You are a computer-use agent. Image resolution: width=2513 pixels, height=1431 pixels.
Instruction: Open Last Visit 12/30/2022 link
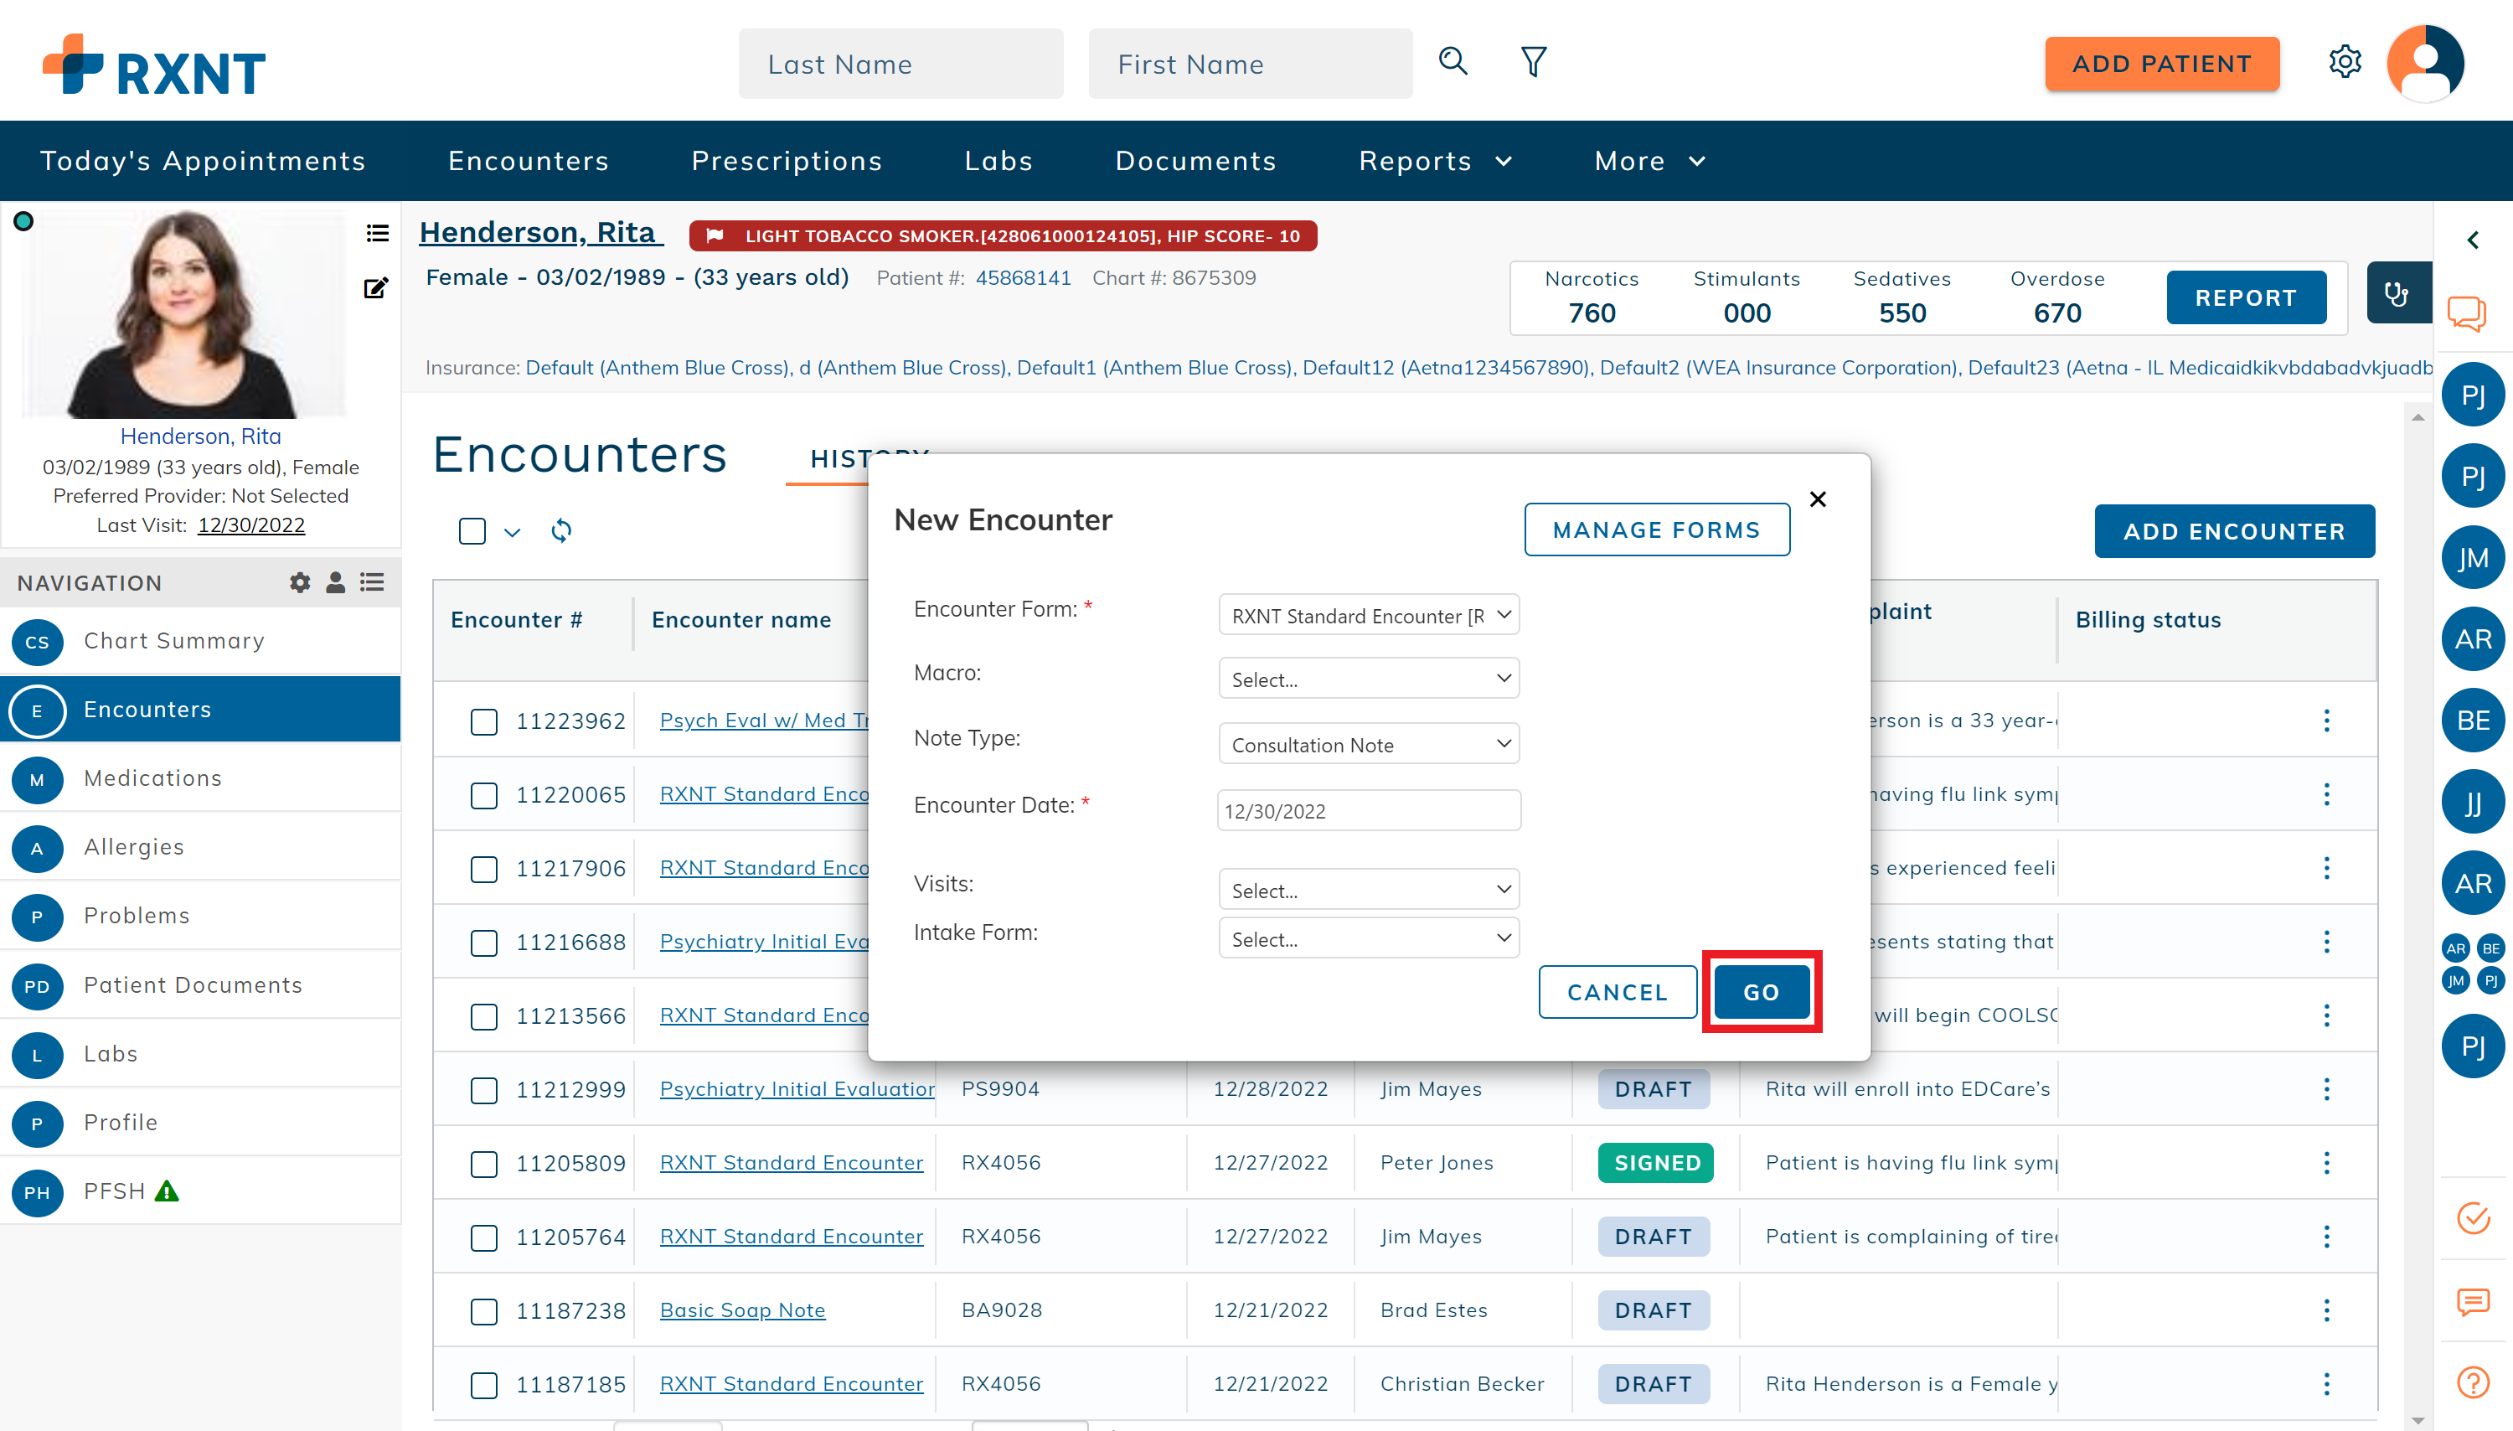tap(250, 524)
